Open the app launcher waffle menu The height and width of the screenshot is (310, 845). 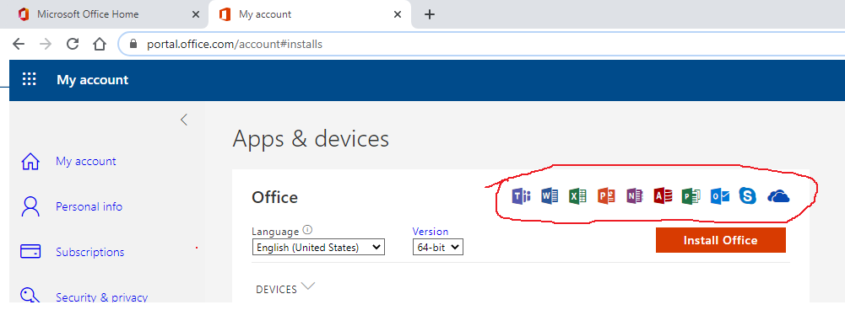[x=29, y=80]
